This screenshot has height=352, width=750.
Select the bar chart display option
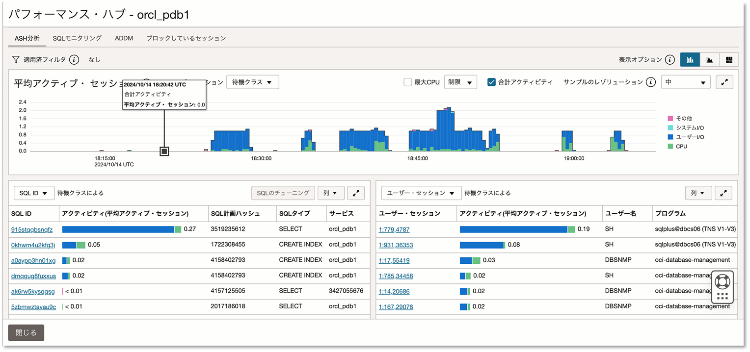[690, 60]
